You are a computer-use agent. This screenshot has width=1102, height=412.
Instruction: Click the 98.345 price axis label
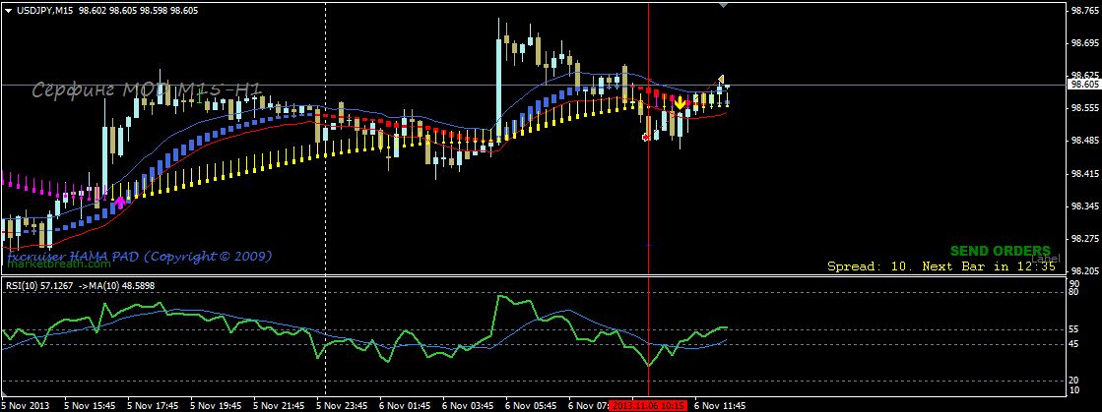tap(1083, 206)
